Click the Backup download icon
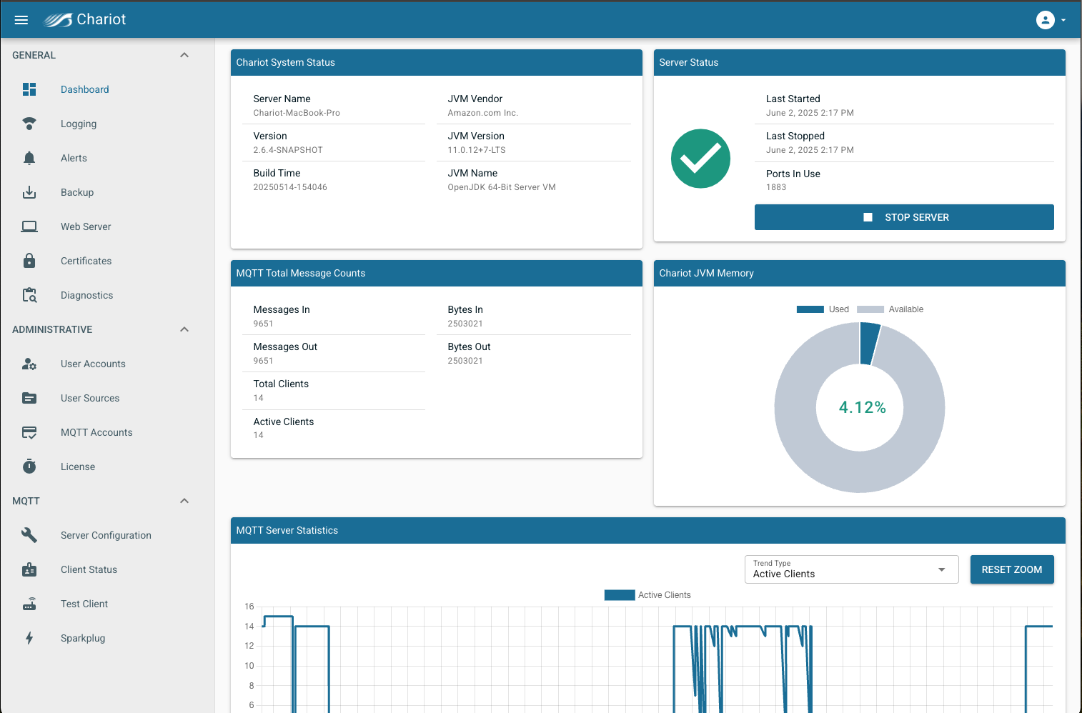Screen dimensions: 1082x713 29,192
